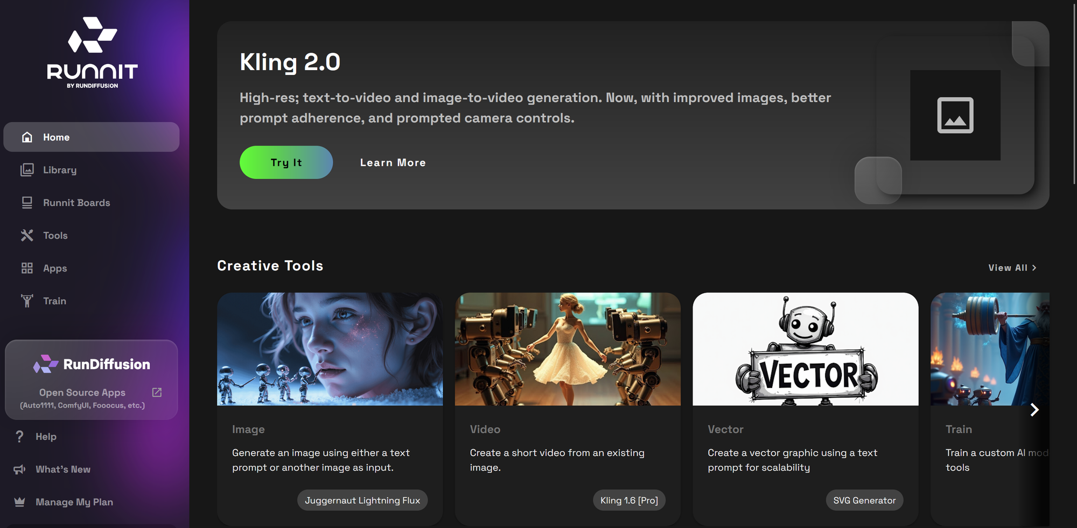Select the SVG Generator chip

click(x=864, y=500)
